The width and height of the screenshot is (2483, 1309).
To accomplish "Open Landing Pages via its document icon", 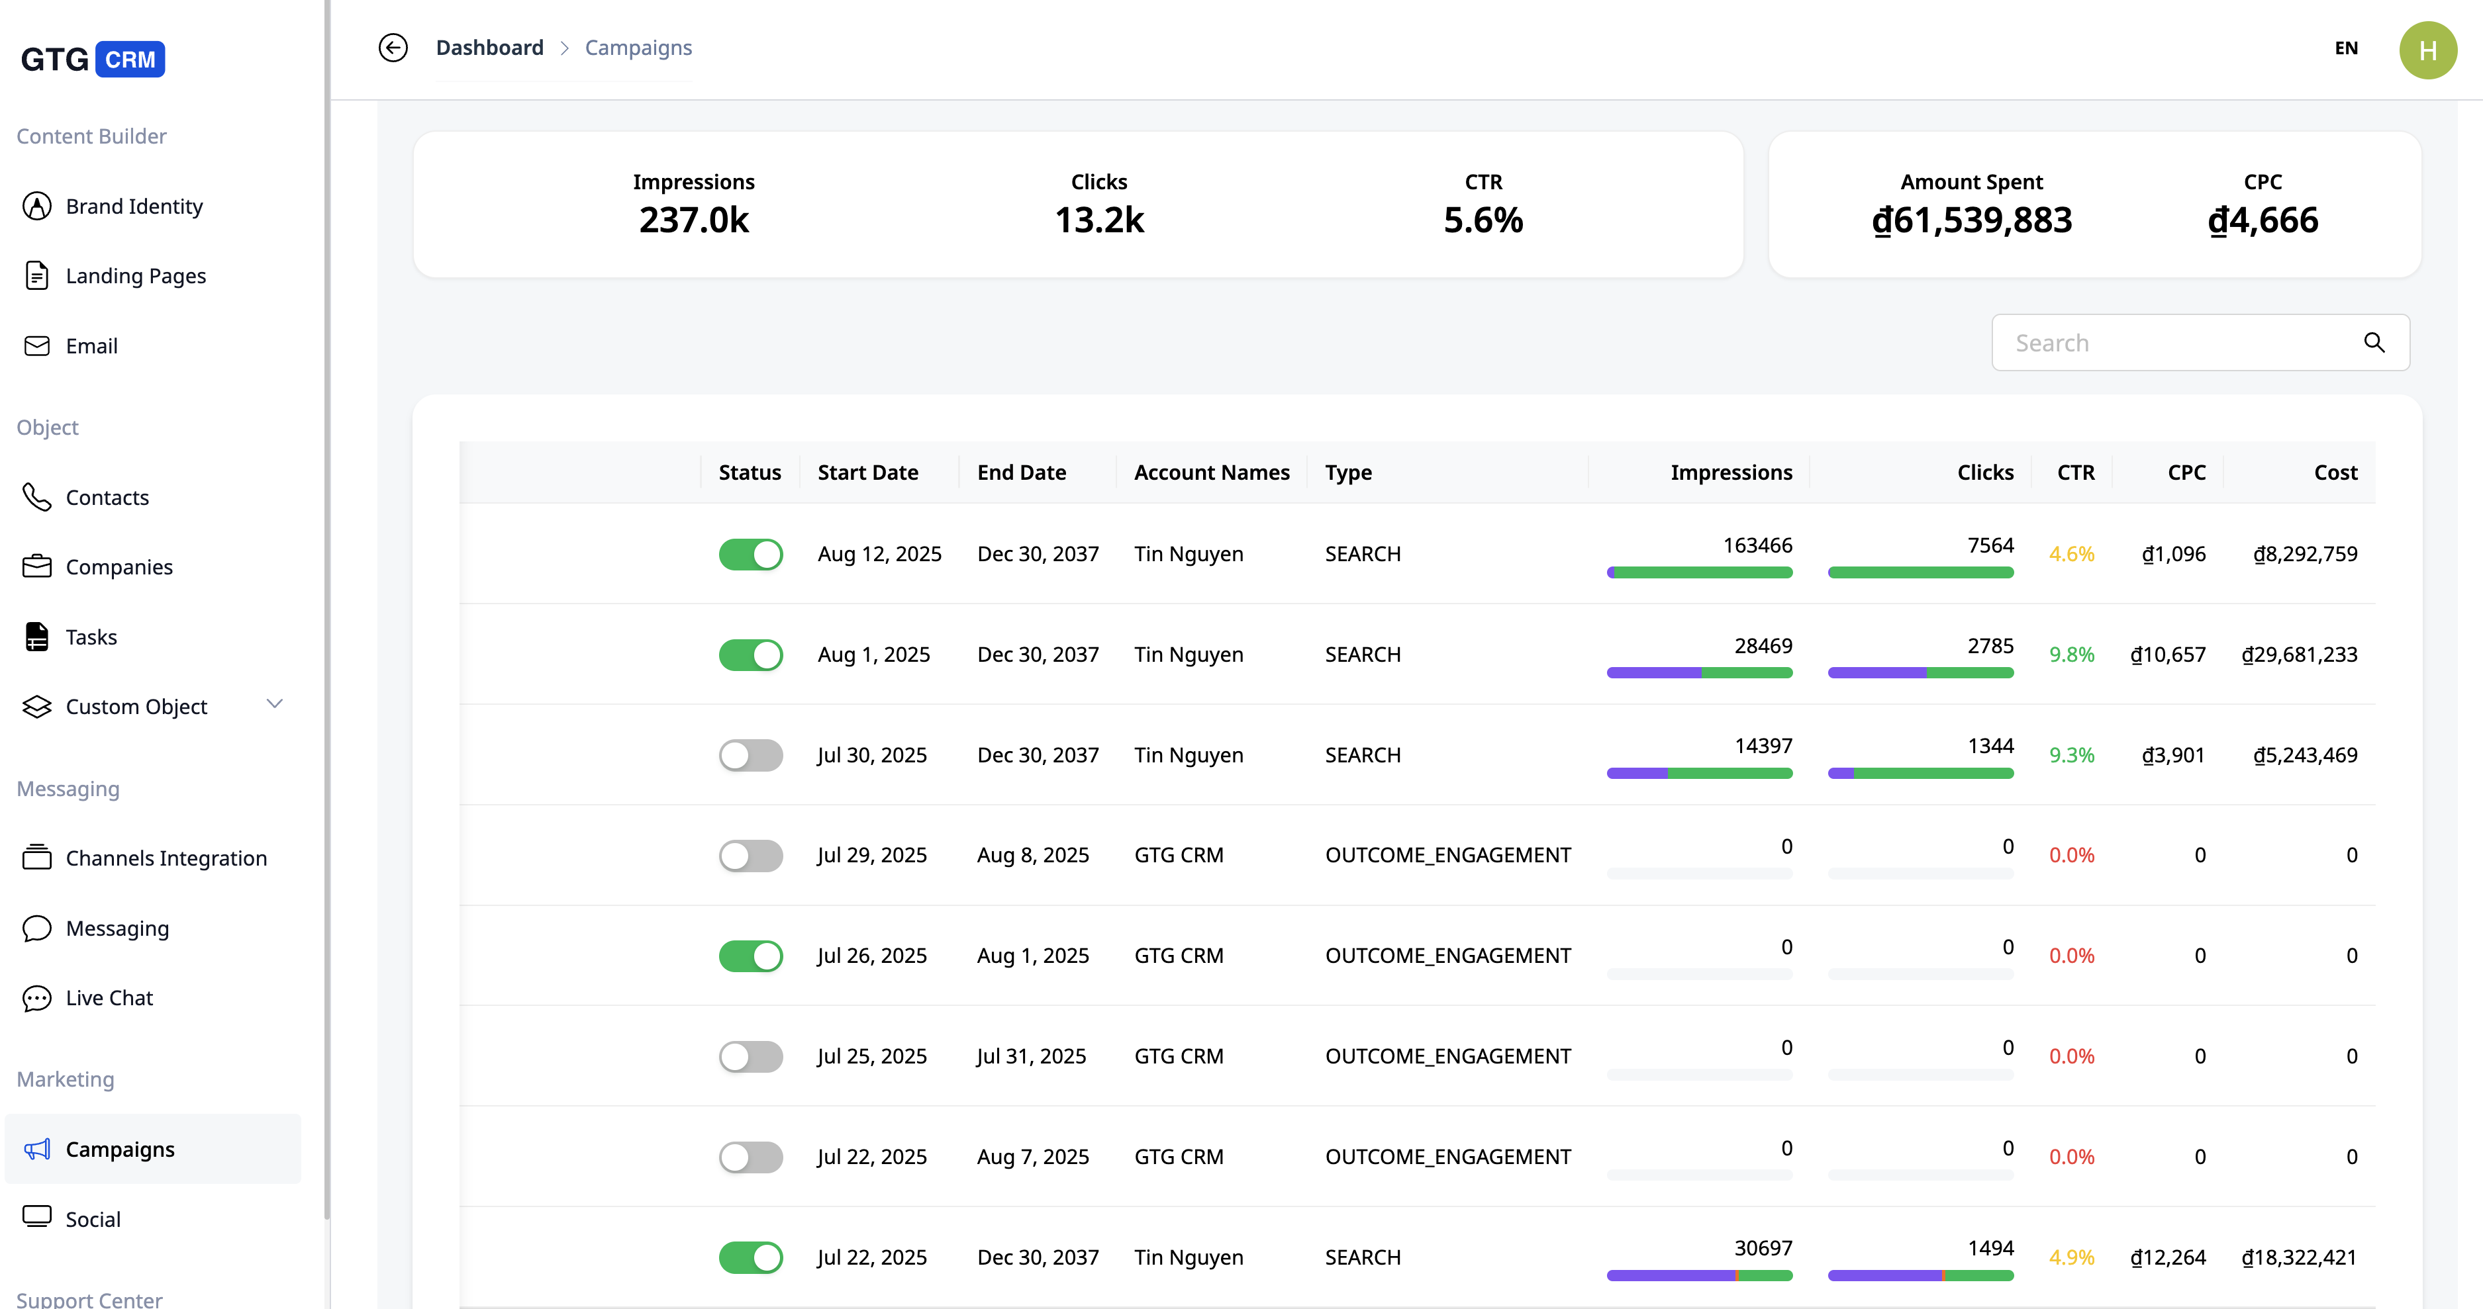I will click(x=36, y=275).
